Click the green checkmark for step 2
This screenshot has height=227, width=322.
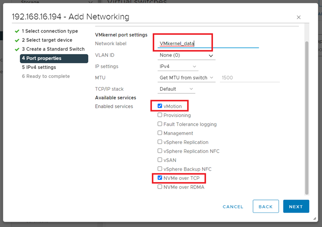[17, 40]
